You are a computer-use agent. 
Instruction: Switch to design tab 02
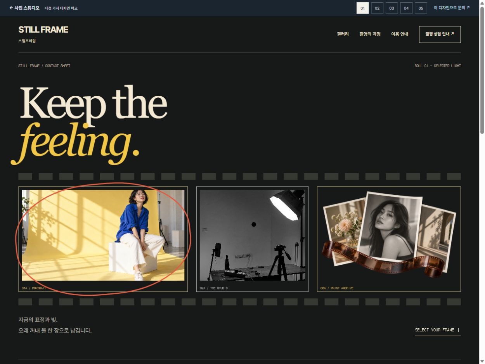point(377,8)
